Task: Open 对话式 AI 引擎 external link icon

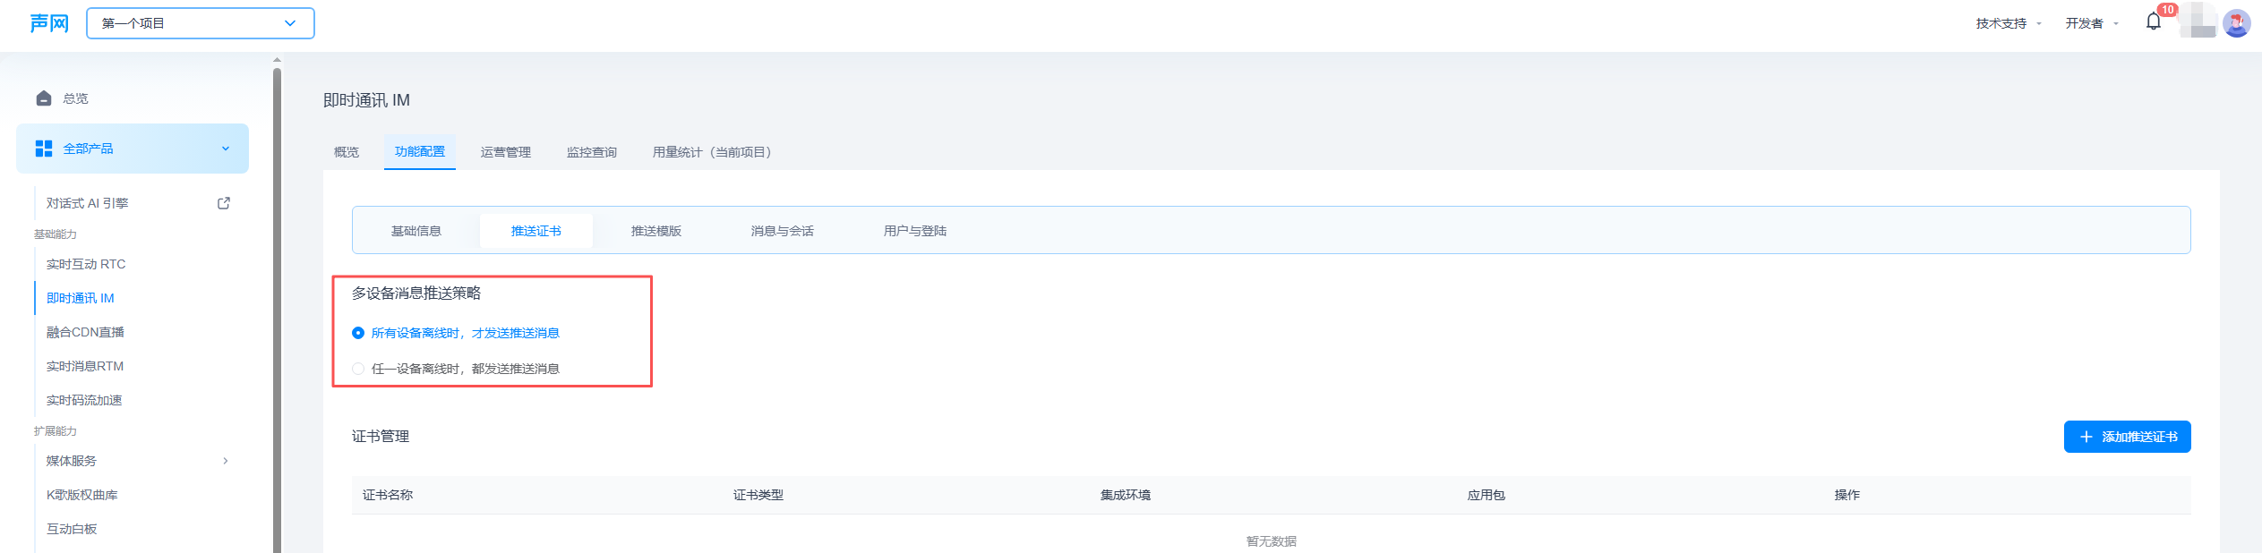Action: [x=224, y=203]
